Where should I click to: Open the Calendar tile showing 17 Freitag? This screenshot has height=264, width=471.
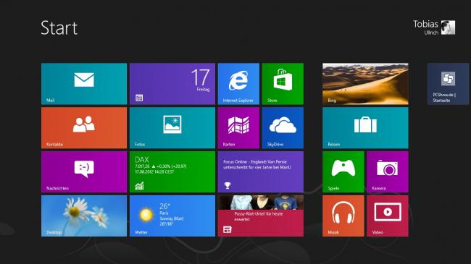pyautogui.click(x=172, y=84)
